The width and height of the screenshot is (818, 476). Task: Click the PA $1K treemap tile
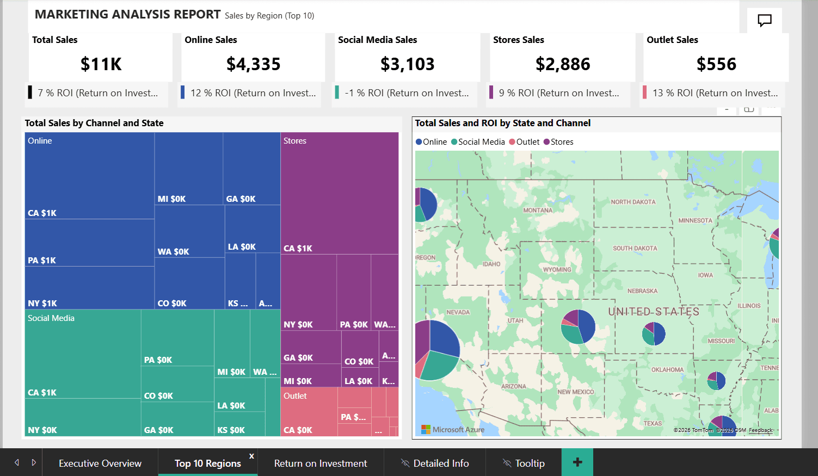click(90, 243)
